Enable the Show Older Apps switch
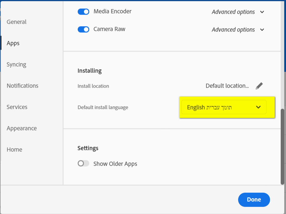 83,163
